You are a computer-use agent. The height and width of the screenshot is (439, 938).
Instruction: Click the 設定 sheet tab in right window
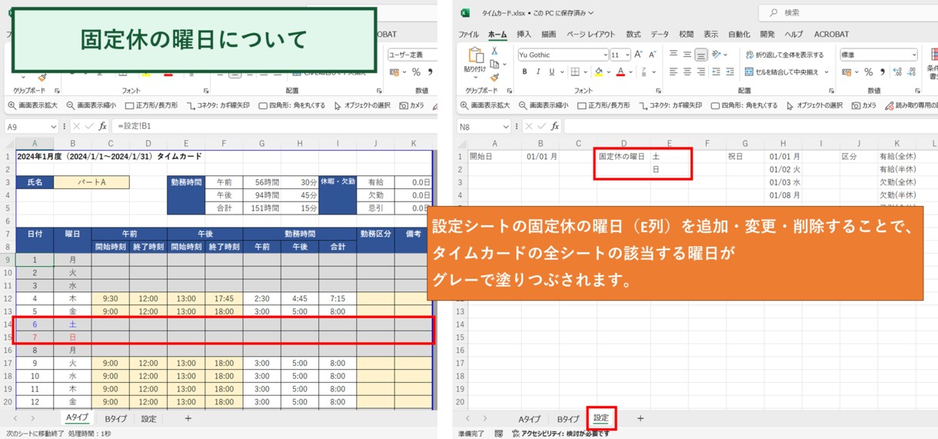click(x=601, y=418)
